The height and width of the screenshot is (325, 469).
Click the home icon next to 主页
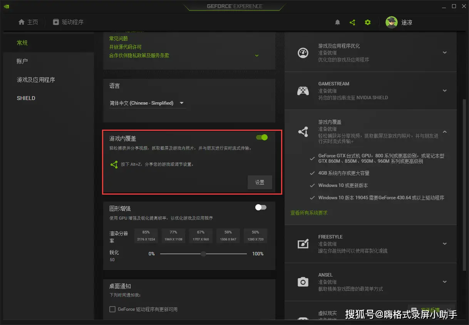pos(22,22)
